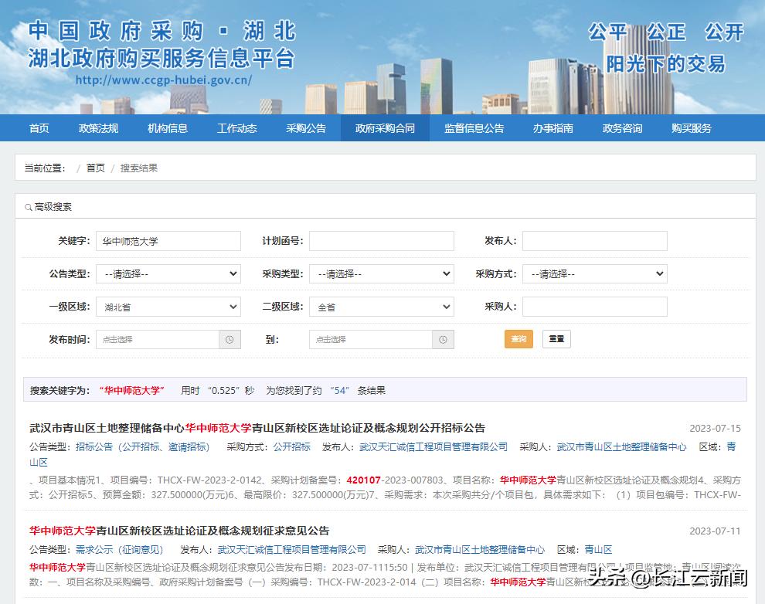
Task: Click the 首页 breadcrumb link
Action: pos(96,168)
